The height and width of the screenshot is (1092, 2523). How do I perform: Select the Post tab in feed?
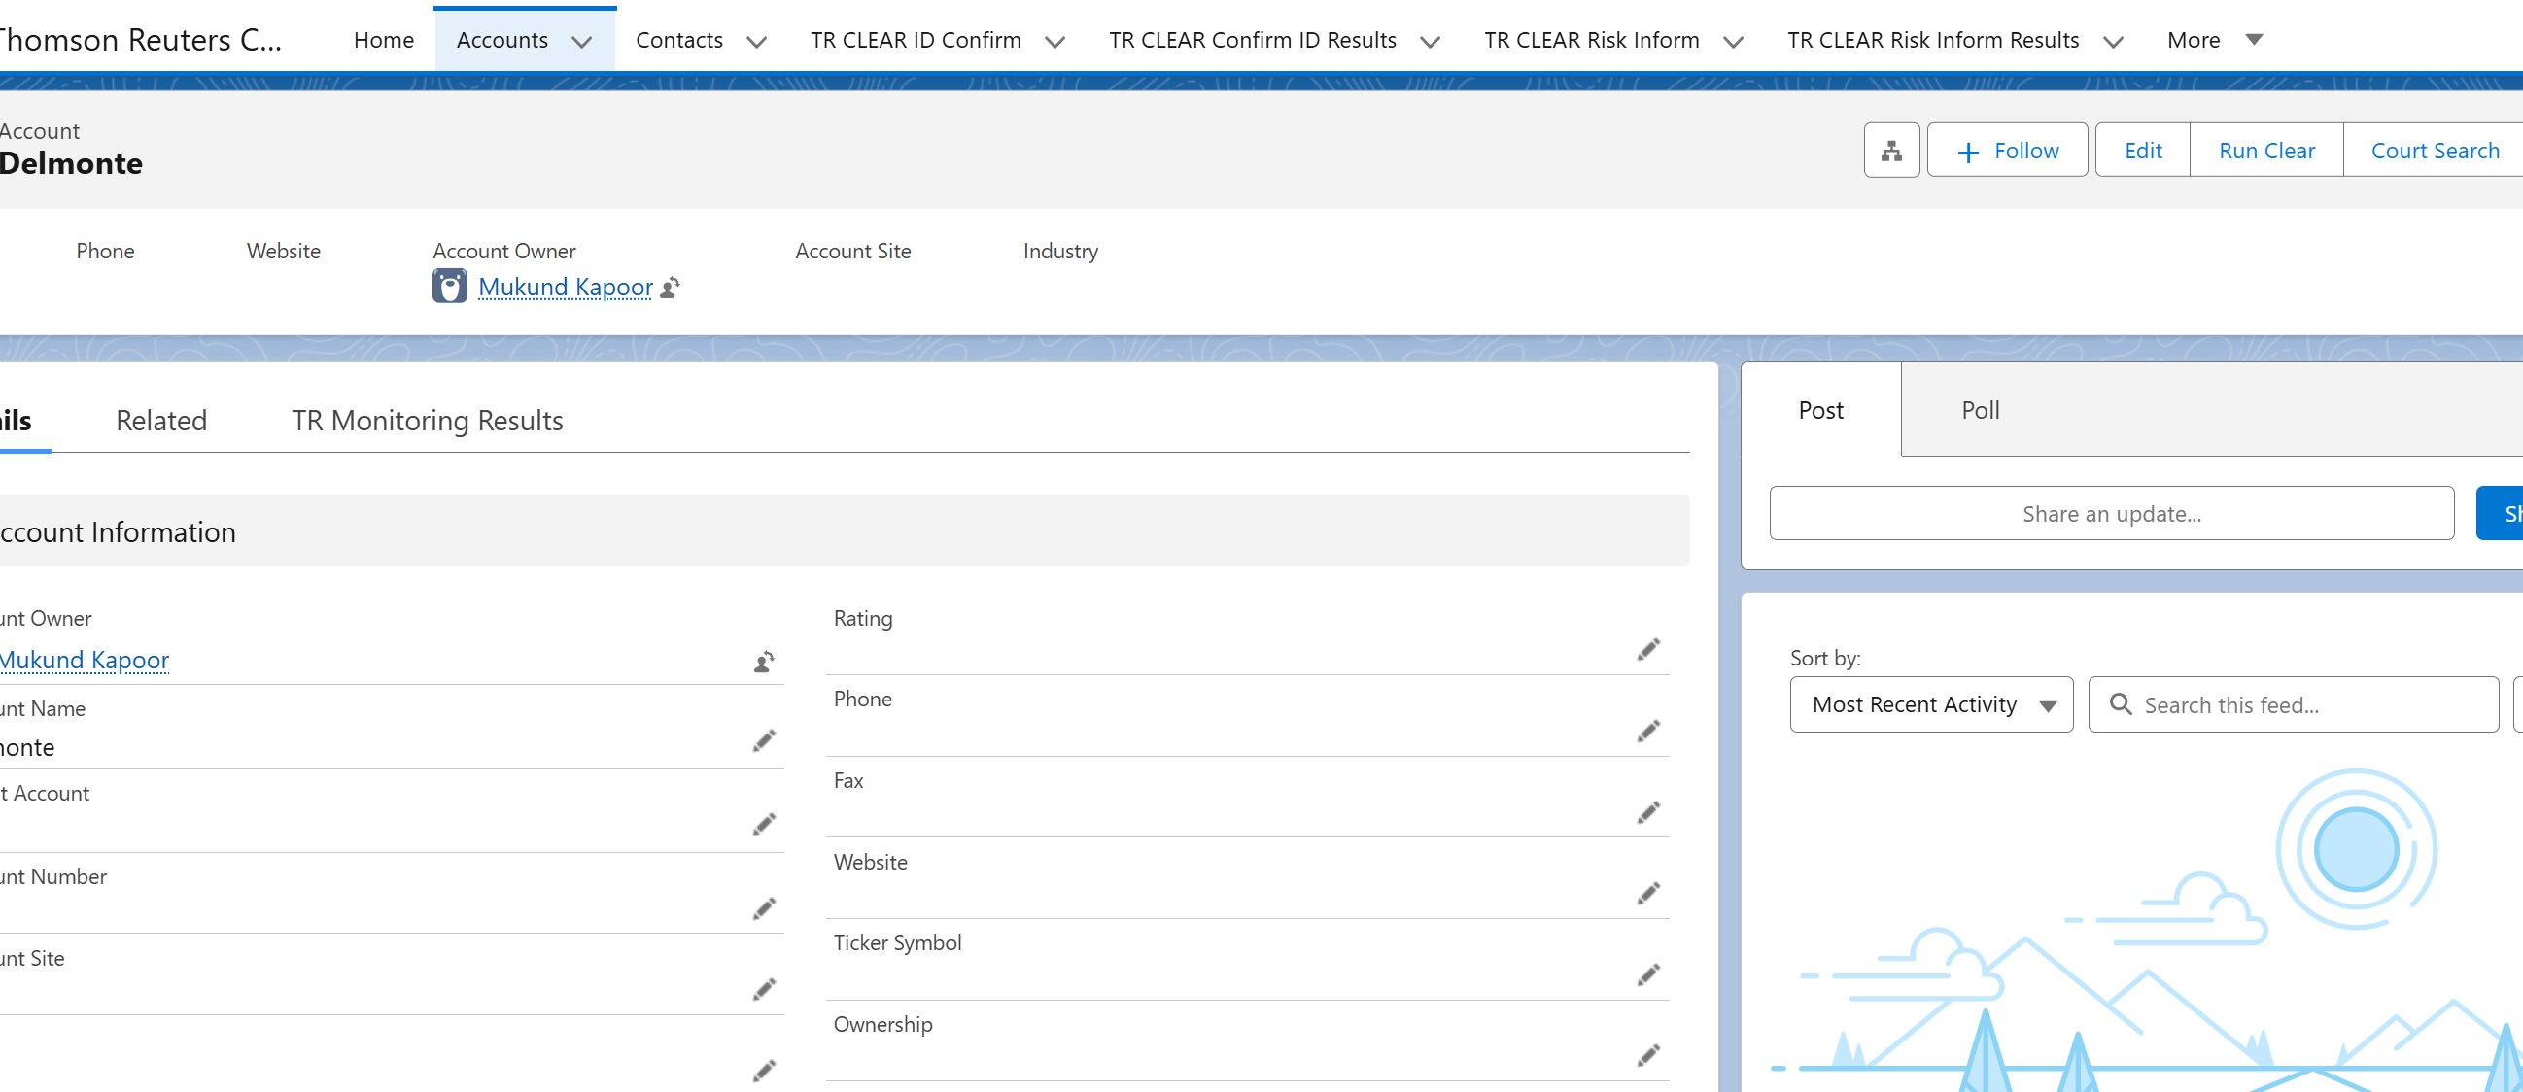tap(1820, 410)
